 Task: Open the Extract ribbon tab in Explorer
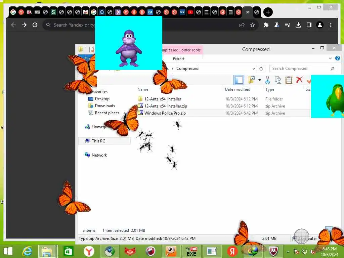tap(179, 59)
